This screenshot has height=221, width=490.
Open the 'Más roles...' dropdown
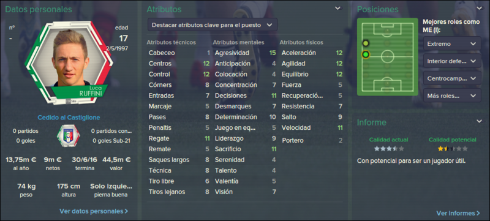tap(452, 96)
